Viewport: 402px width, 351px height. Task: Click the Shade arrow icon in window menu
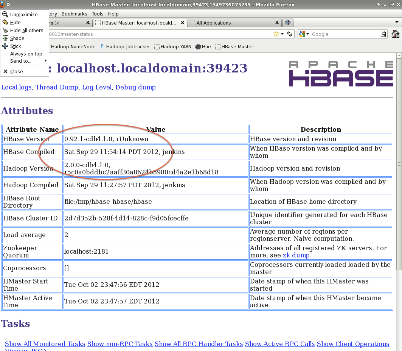click(x=5, y=38)
